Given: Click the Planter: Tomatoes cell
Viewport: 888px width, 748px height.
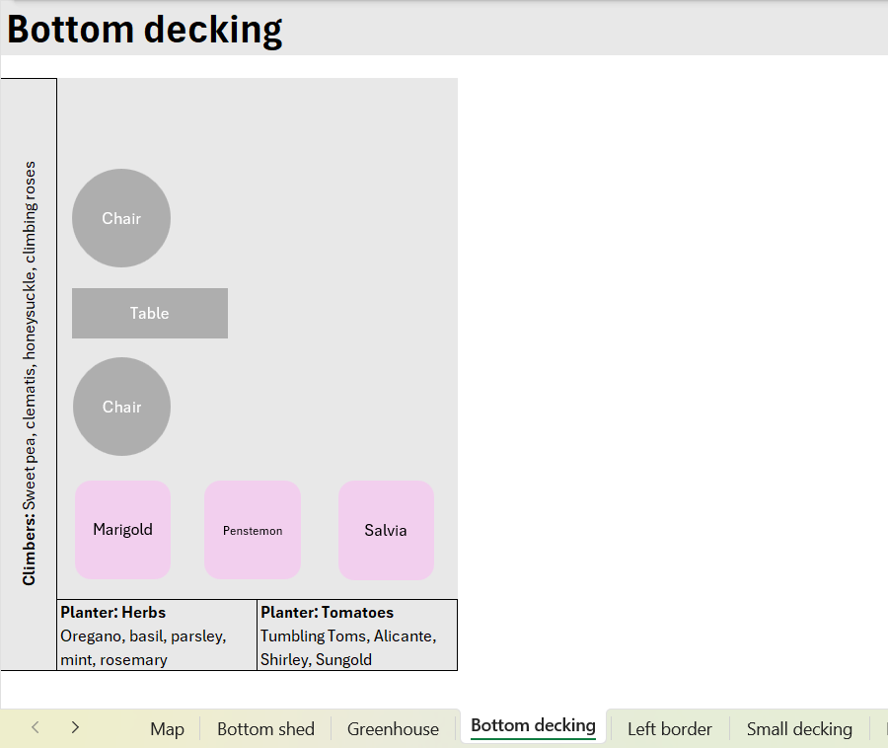Looking at the screenshot, I should click(x=357, y=636).
